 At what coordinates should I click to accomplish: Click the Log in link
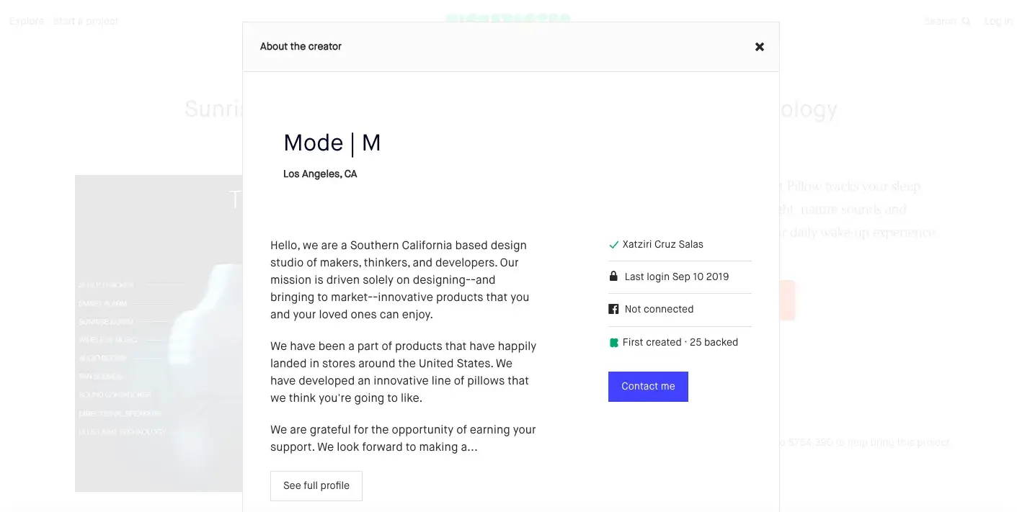(x=998, y=22)
